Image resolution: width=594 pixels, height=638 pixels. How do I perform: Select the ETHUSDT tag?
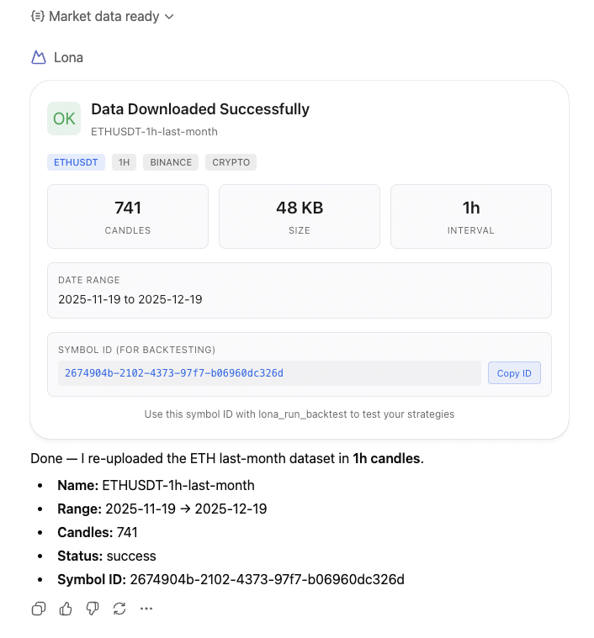pos(76,162)
